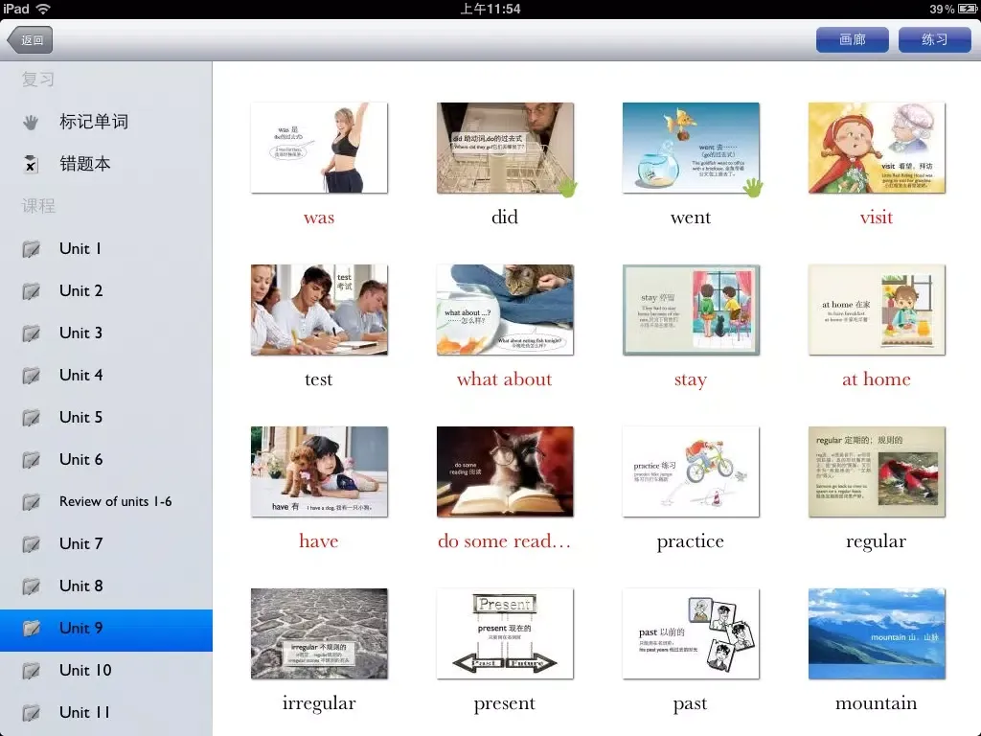This screenshot has width=981, height=736.
Task: Click the notebook icon next to Unit 9
Action: 31,629
